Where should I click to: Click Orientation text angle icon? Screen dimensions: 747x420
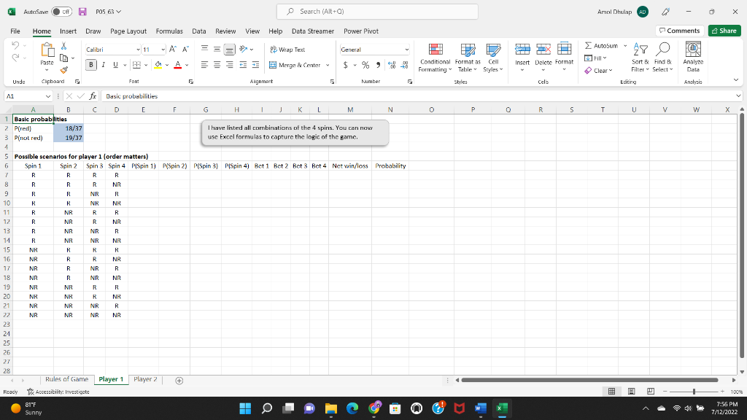coord(244,49)
